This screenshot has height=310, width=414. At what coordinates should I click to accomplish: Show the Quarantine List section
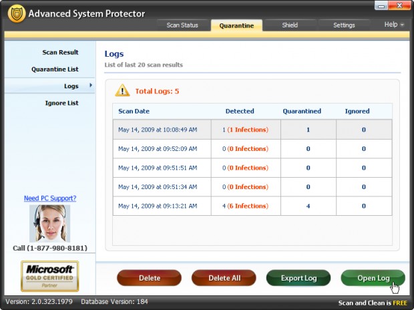pyautogui.click(x=55, y=69)
